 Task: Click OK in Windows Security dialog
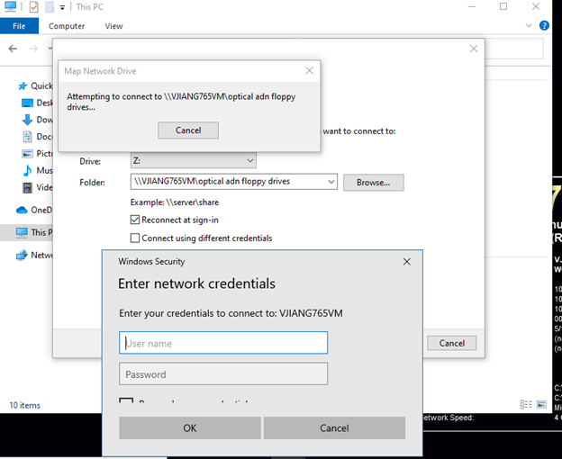coord(190,427)
